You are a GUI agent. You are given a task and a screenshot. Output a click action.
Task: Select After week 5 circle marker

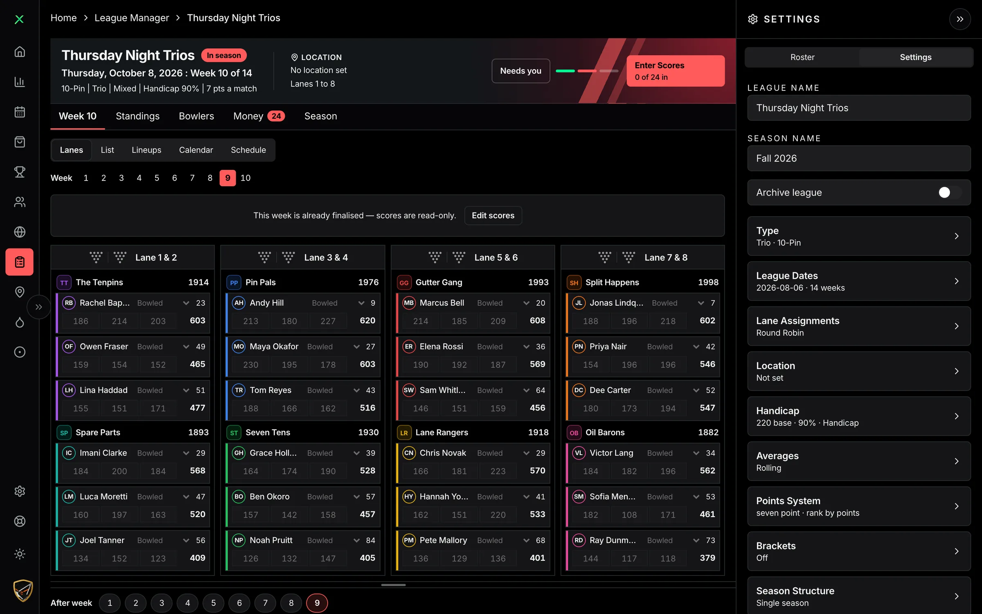pyautogui.click(x=214, y=603)
